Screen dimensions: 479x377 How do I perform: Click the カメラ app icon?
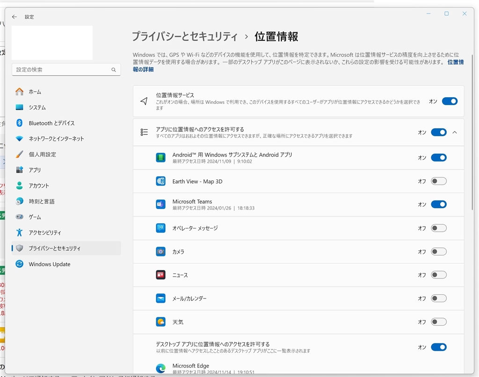tap(161, 252)
